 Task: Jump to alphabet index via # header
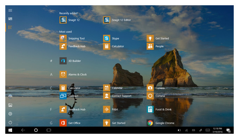point(51,61)
